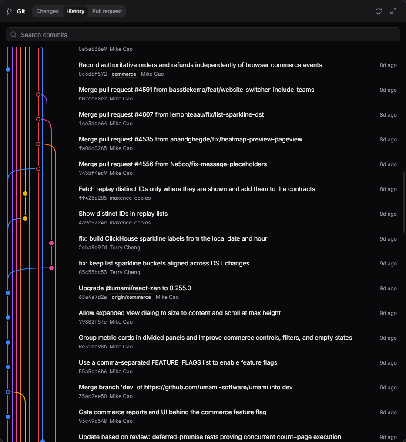Click the 9d ago timestamp for commit 79802f5fe
This screenshot has height=442, width=406.
(388, 313)
